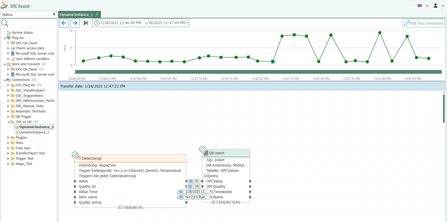Click Edit this connection button
The image size is (447, 222).
pos(423,23)
